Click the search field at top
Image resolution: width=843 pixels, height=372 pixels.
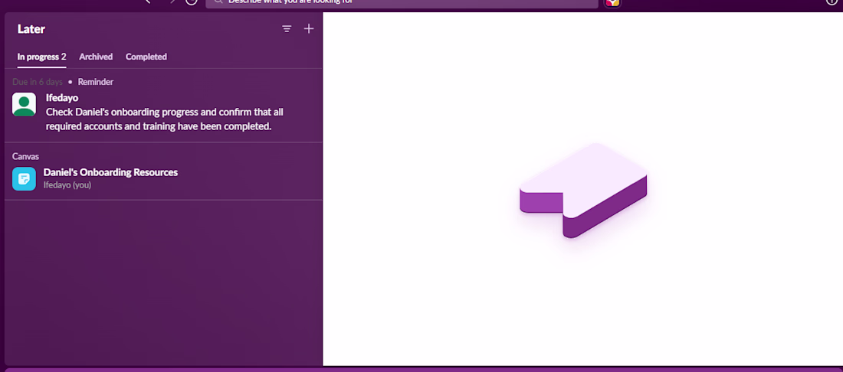[x=402, y=2]
